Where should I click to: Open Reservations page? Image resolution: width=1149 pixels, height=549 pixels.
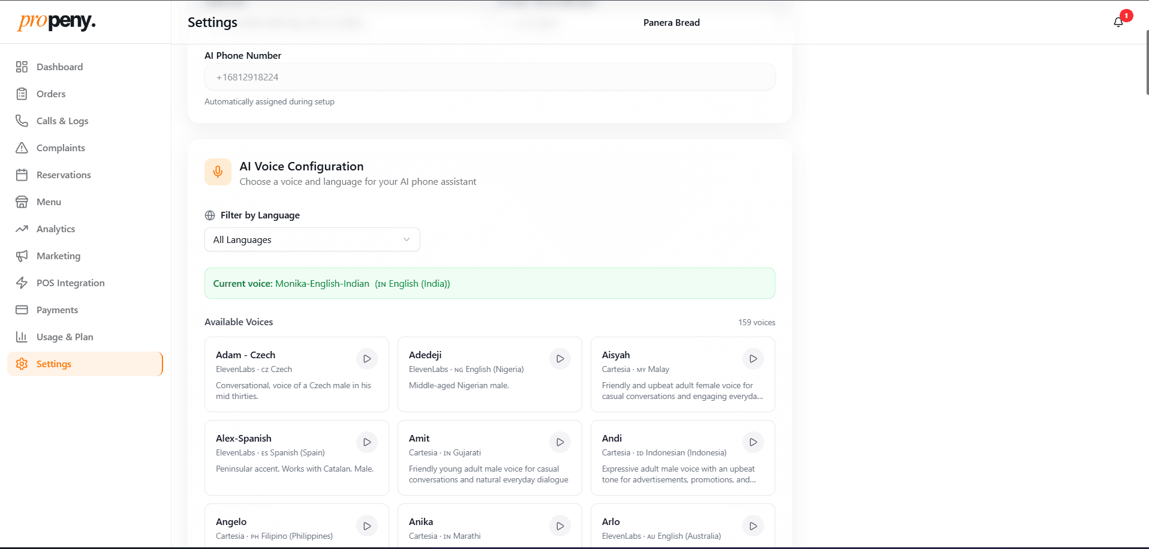point(85,175)
